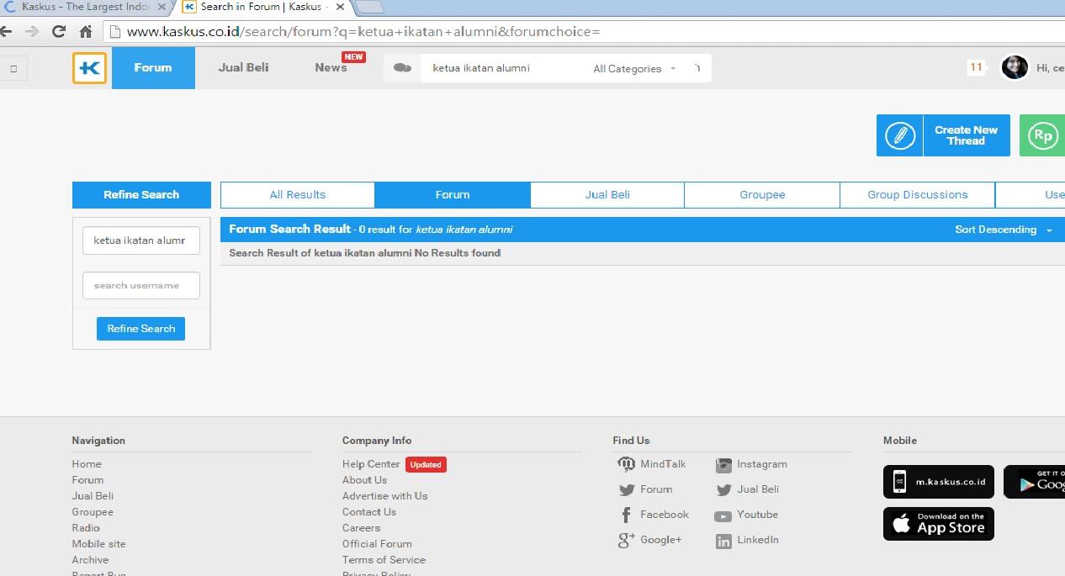Open the m.kaskus.co.id mobile badge

coord(939,482)
